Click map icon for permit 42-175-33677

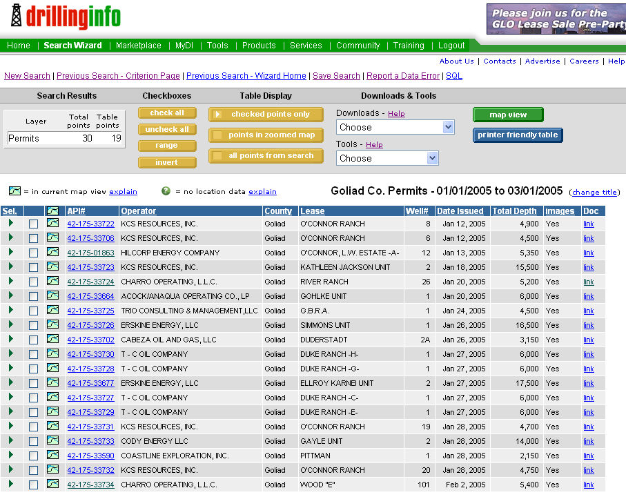coord(52,382)
